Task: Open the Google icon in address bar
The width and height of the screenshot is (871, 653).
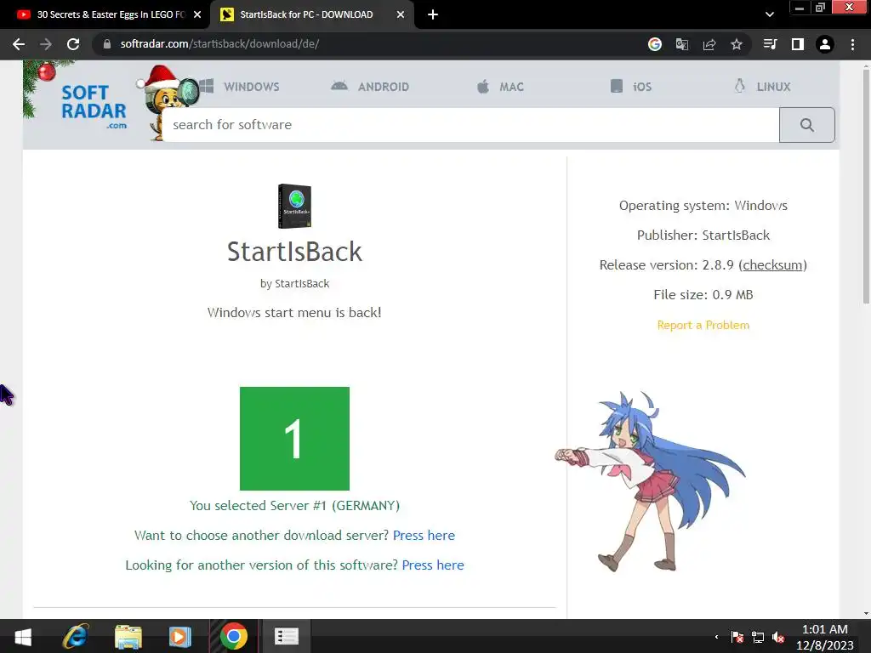Action: (655, 44)
